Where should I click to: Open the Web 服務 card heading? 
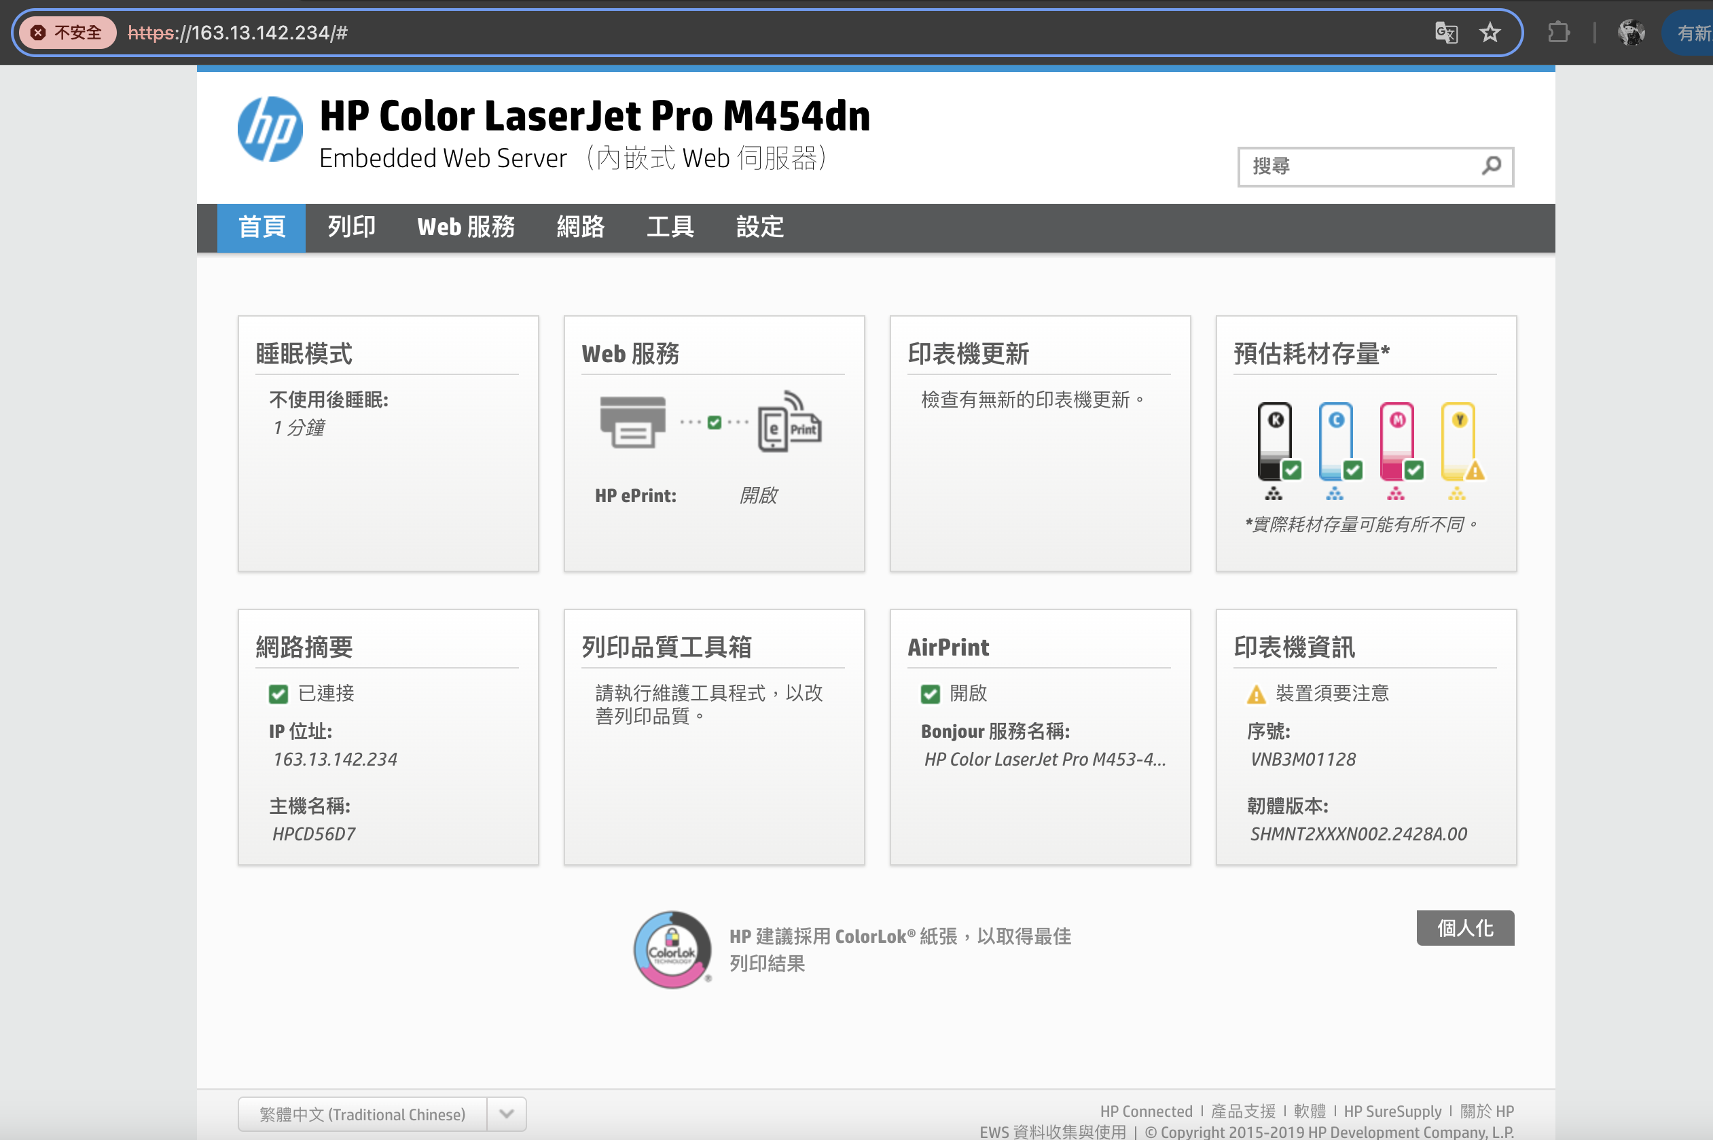[630, 354]
